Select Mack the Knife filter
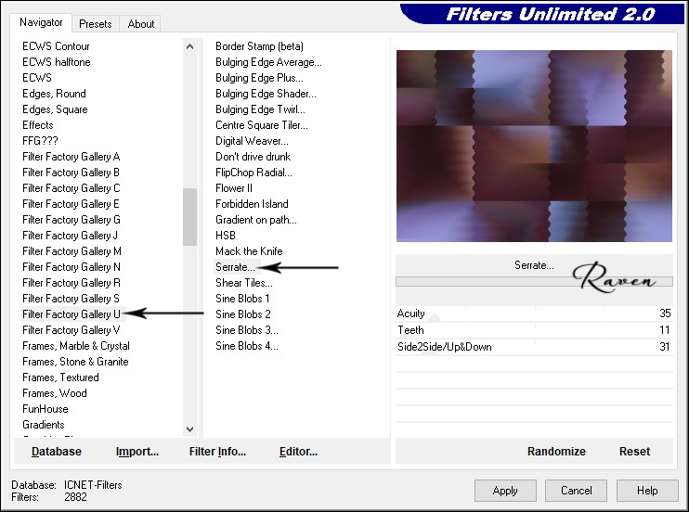 249,251
